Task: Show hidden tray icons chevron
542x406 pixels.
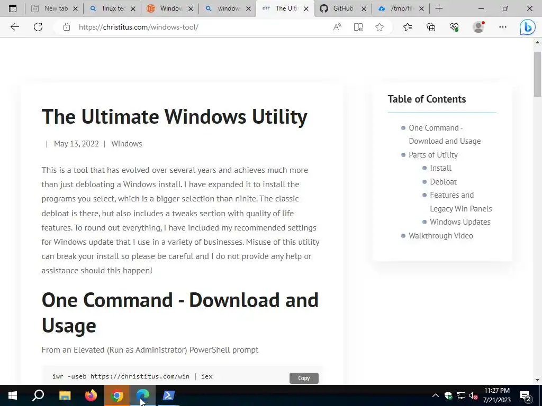Action: (436, 395)
